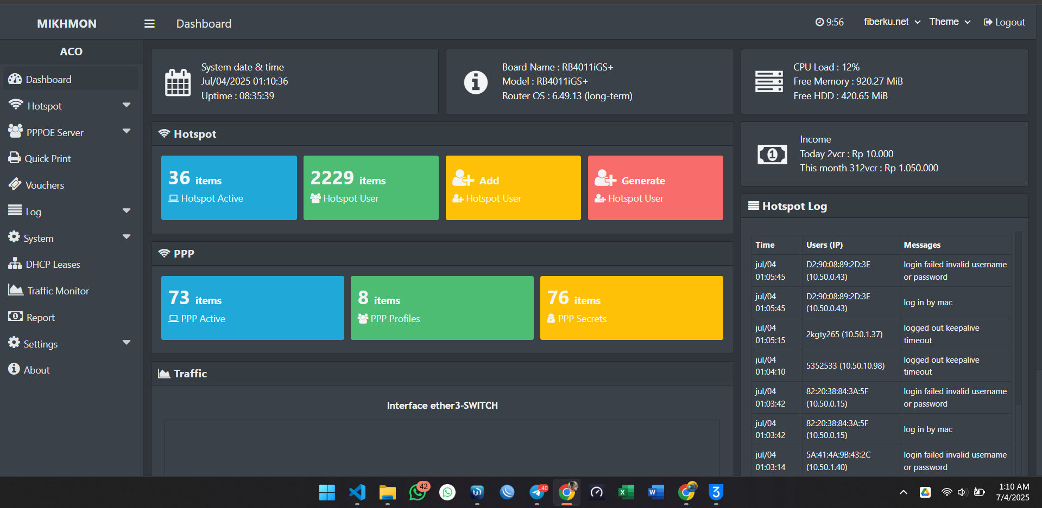Open VS Code from the taskbar
Viewport: 1042px width, 508px height.
(x=357, y=492)
